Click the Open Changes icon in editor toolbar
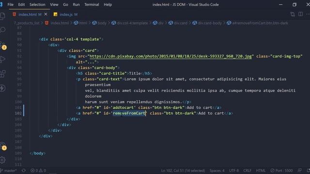 (x=293, y=14)
